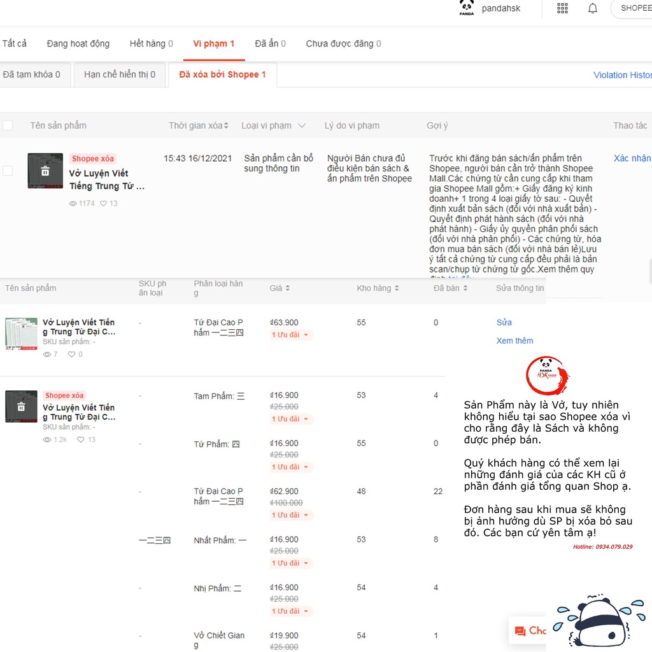Expand 1 Ưu đãi for Nhị Phẩm variant
Viewport: 652px width, 652px height.
(290, 611)
